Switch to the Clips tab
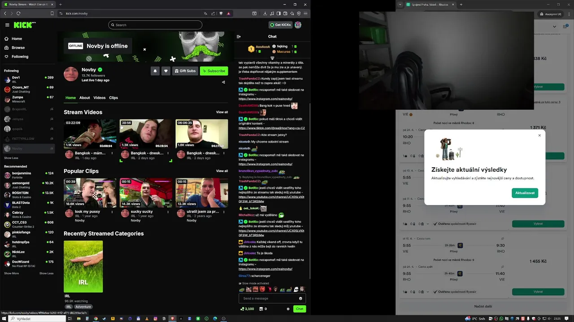This screenshot has height=322, width=574. [x=113, y=98]
